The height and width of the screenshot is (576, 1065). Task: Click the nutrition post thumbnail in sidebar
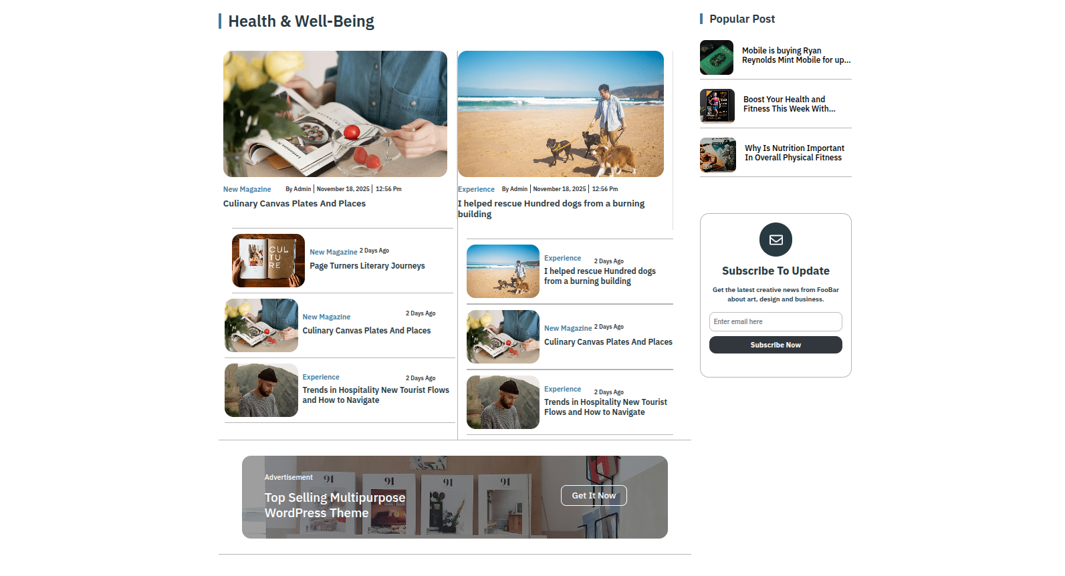[x=718, y=155]
